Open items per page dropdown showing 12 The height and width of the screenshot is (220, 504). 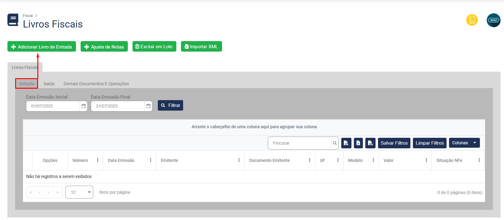coord(79,192)
